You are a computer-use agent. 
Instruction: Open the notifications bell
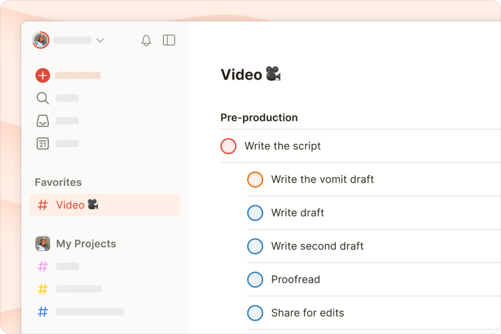pyautogui.click(x=146, y=40)
